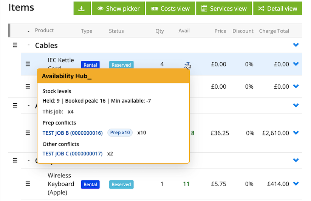
Task: Open chevron menu for IEC Kettle Cord row
Action: pyautogui.click(x=296, y=64)
